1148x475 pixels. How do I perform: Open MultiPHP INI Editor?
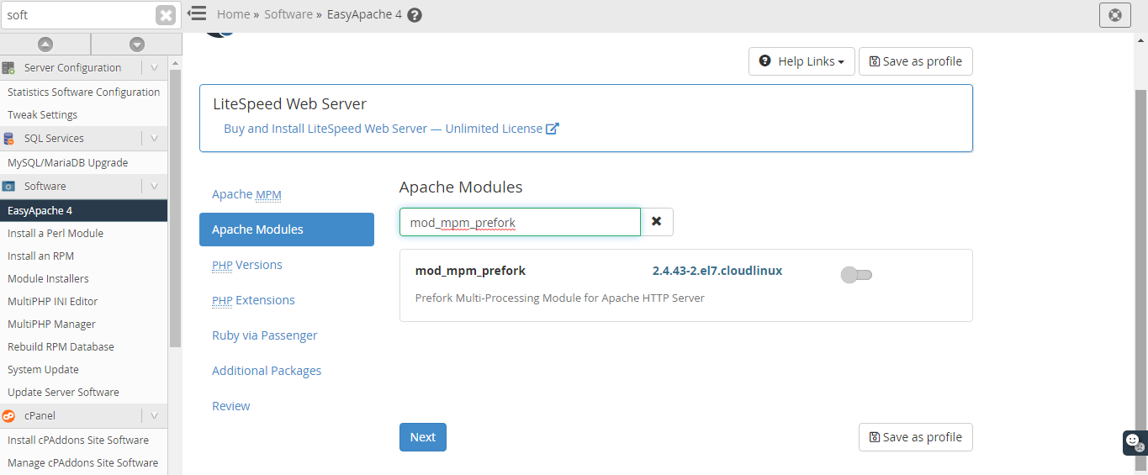(52, 302)
